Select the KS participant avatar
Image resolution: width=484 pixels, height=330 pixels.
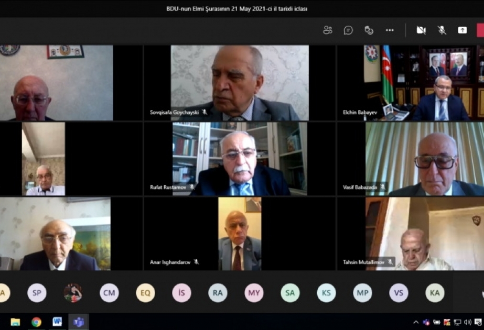point(326,293)
